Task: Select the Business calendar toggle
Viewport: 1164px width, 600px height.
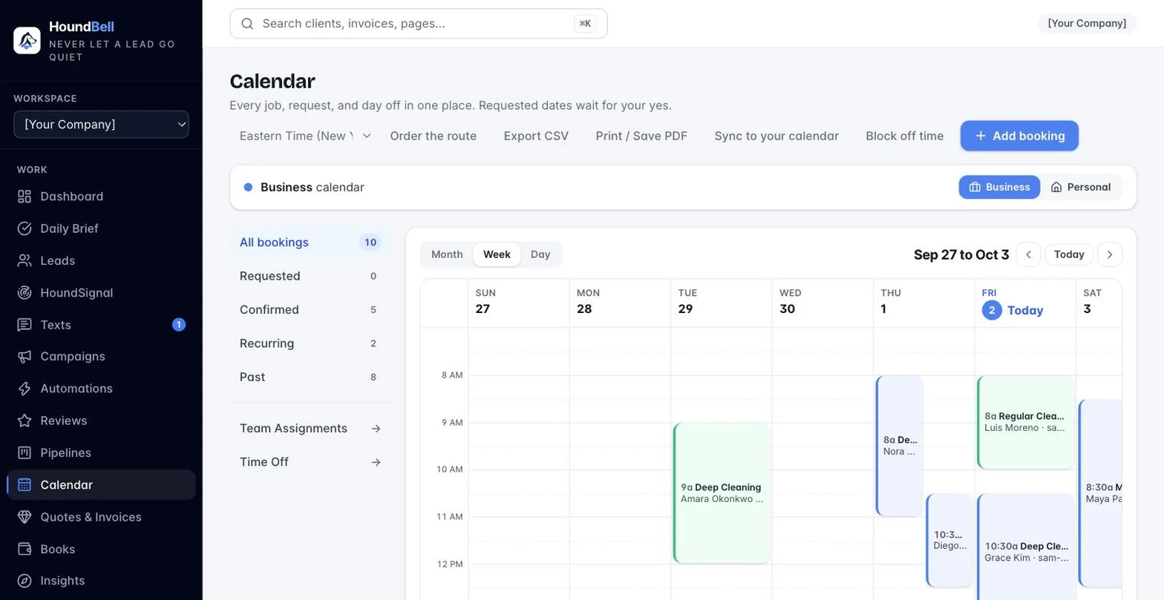Action: (999, 187)
